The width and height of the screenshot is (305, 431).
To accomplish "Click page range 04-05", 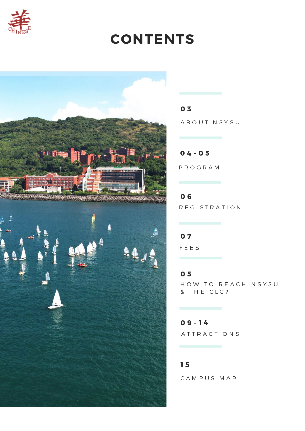I will click(x=195, y=153).
